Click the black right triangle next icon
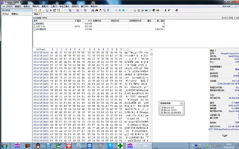 pos(169,10)
